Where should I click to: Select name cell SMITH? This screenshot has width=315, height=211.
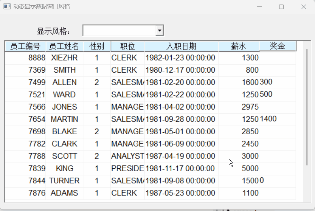(x=65, y=70)
